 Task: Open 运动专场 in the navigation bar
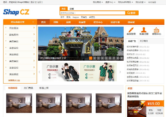click(x=115, y=22)
